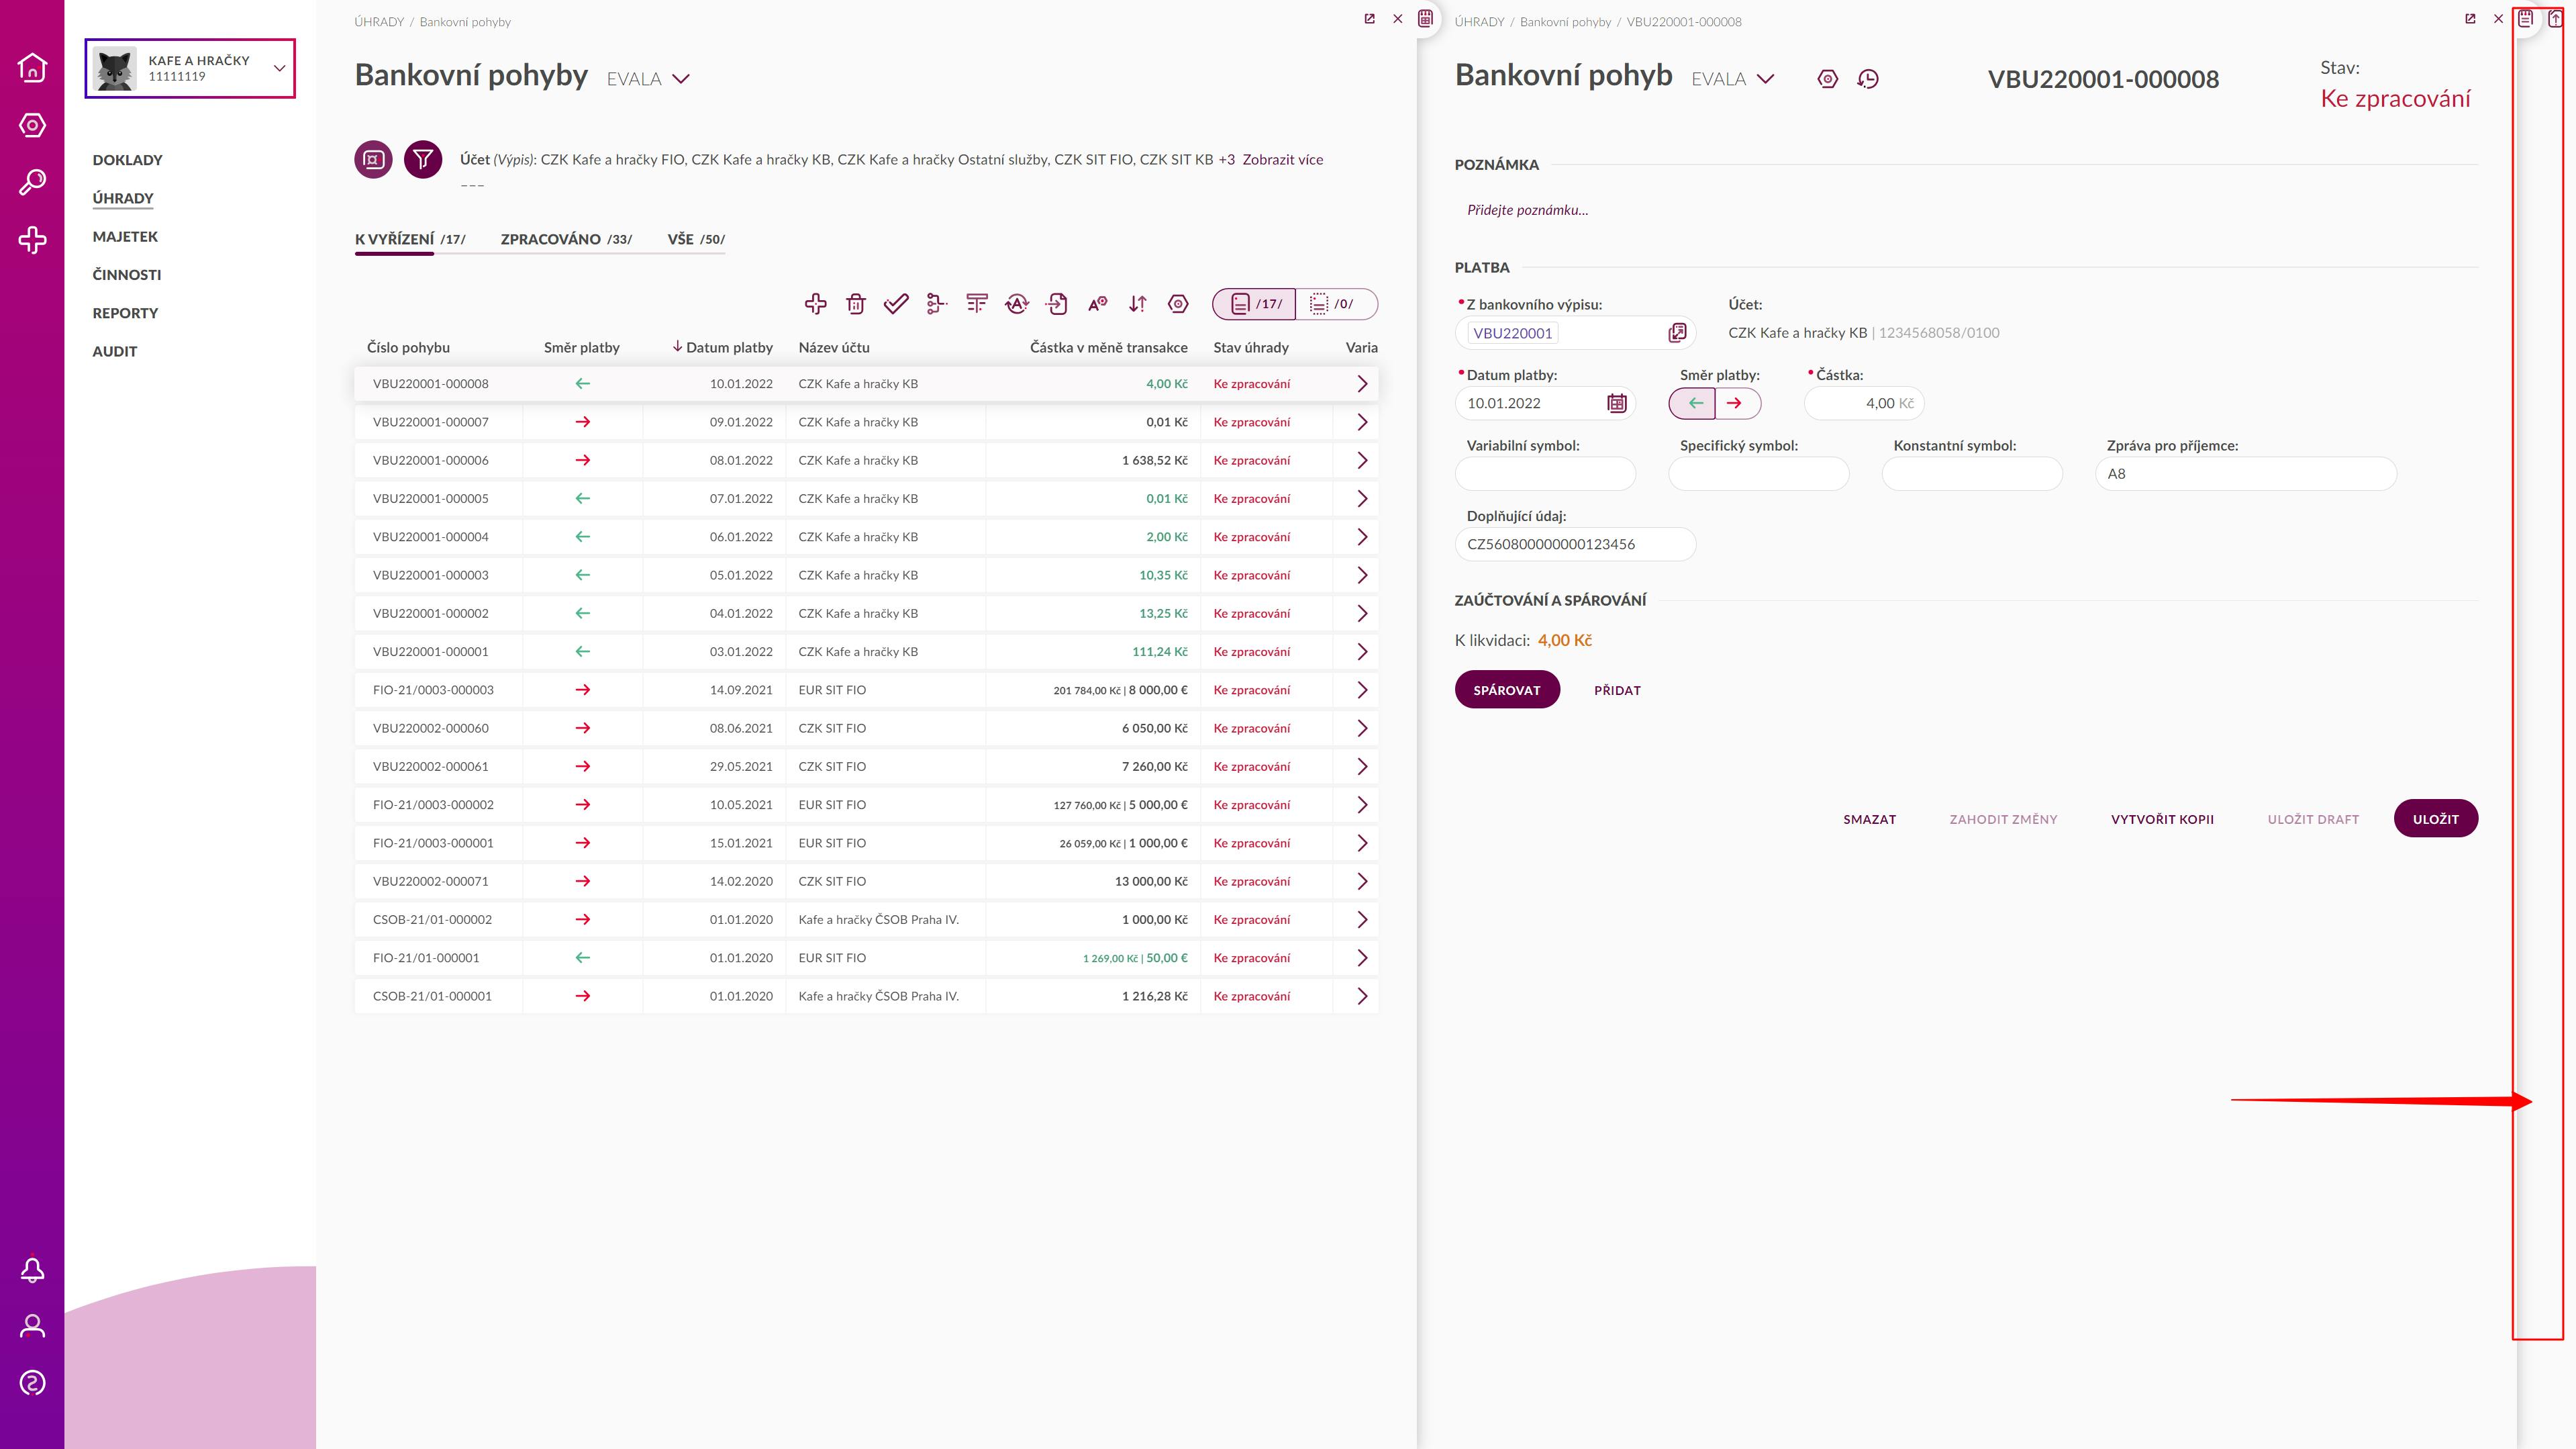This screenshot has width=2576, height=1449.
Task: Switch to selected records /0/ view toggle
Action: 1336,303
